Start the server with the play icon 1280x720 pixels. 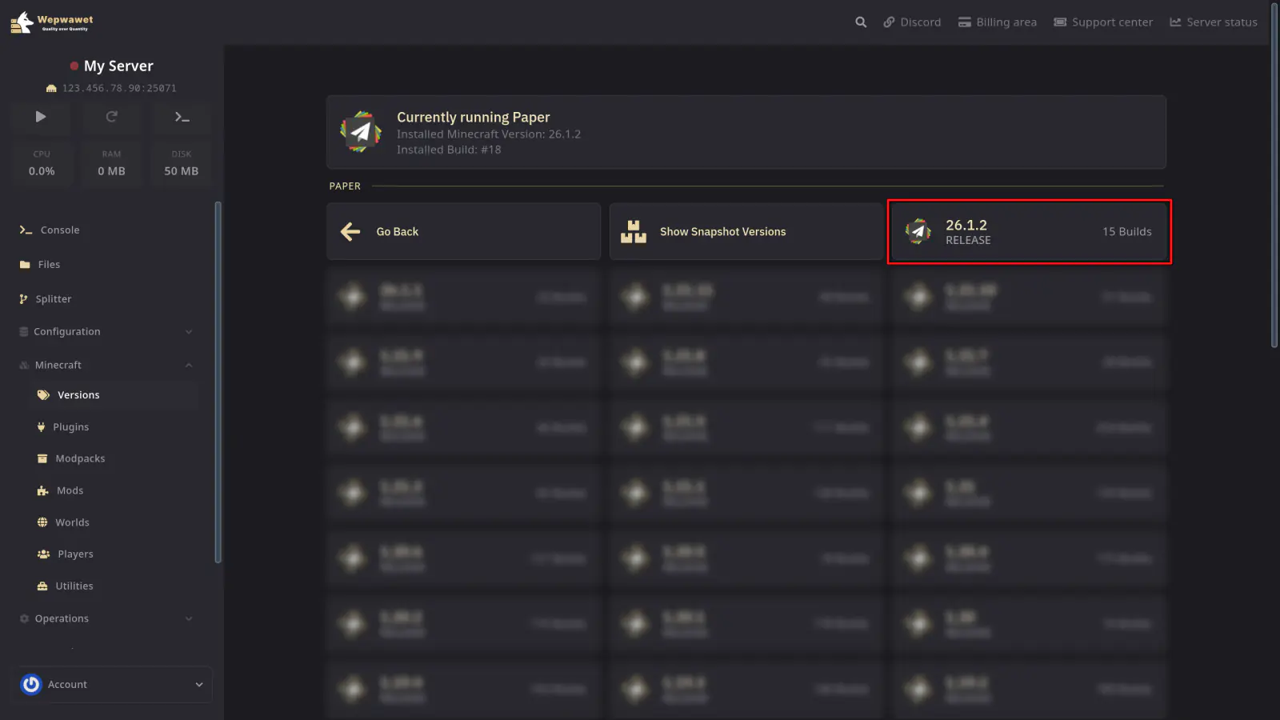pyautogui.click(x=41, y=117)
